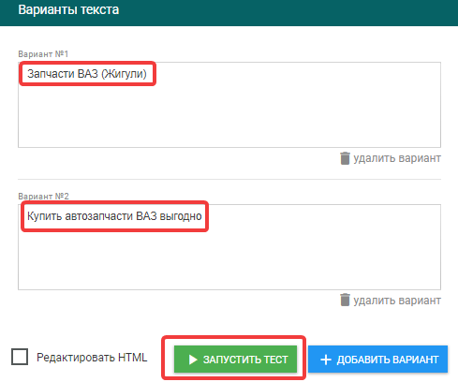The height and width of the screenshot is (382, 458).
Task: Focus the Вариант №2 text area
Action: (x=229, y=247)
